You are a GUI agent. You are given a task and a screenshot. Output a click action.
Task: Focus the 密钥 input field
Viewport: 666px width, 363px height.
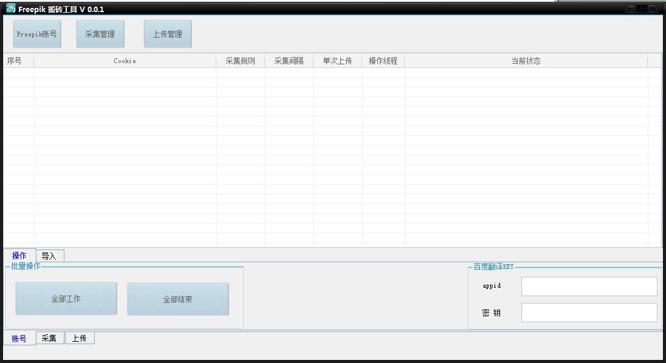(589, 313)
